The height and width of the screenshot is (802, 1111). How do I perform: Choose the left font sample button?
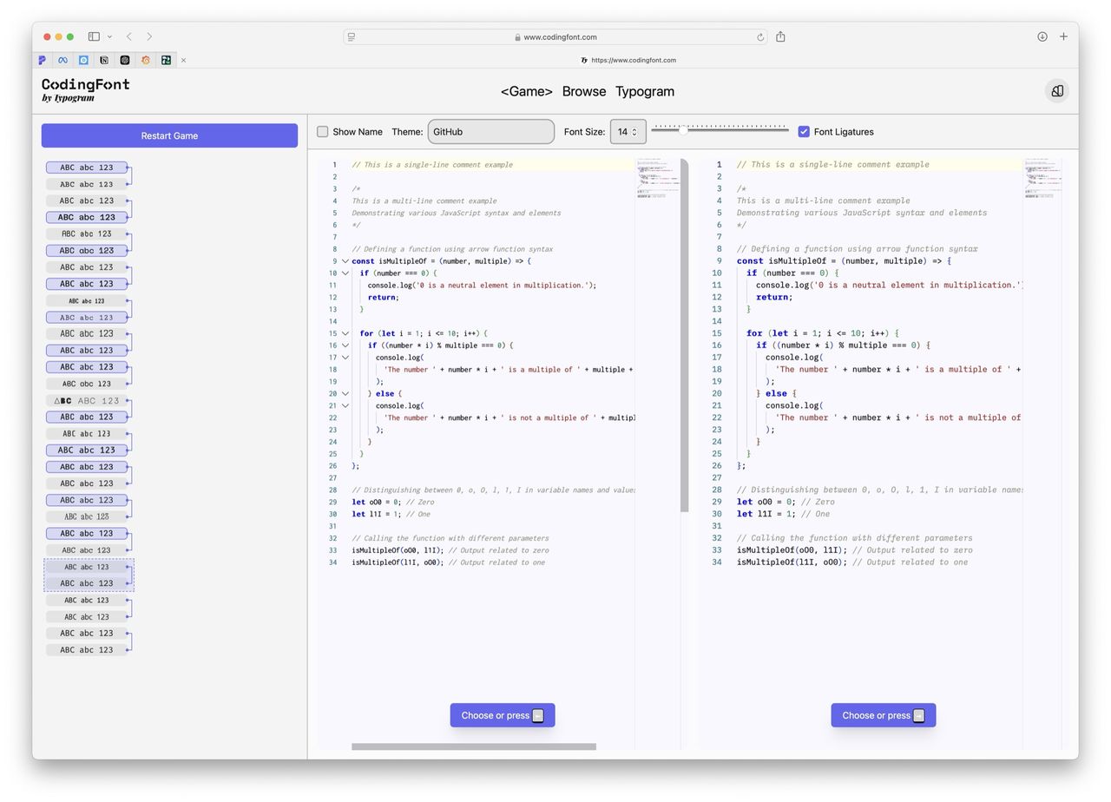pyautogui.click(x=502, y=715)
